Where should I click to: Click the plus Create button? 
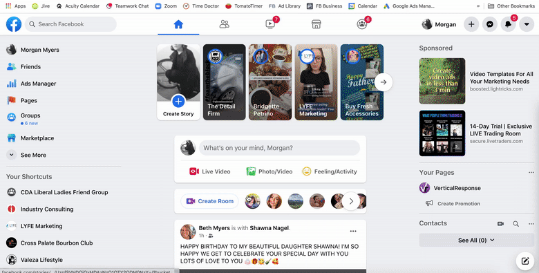471,24
